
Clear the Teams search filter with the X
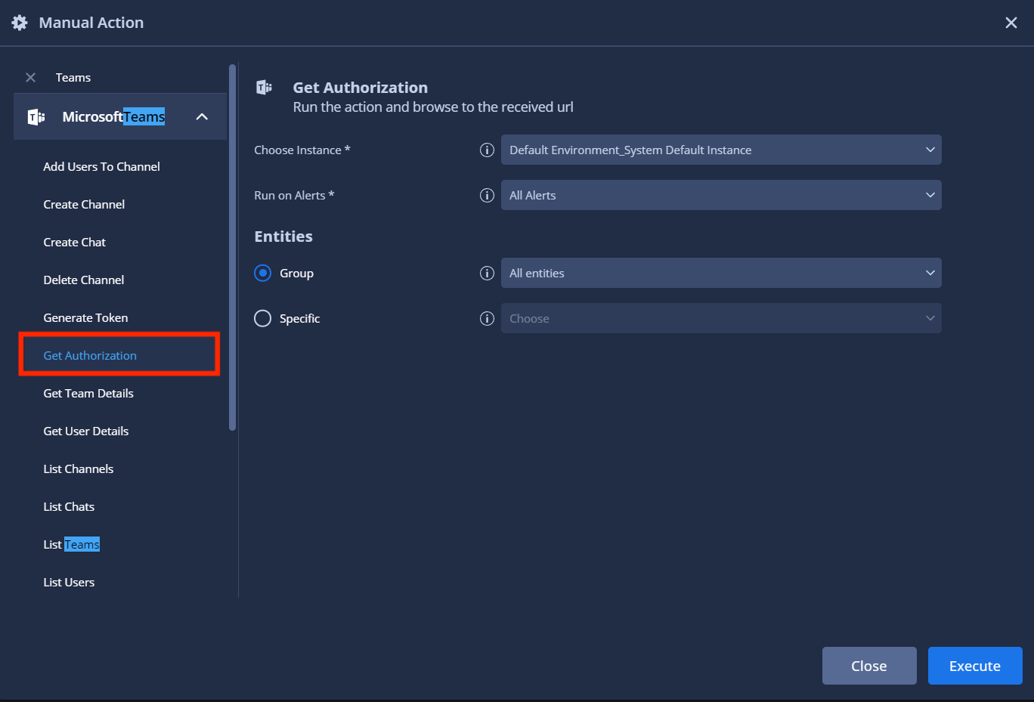[x=29, y=77]
